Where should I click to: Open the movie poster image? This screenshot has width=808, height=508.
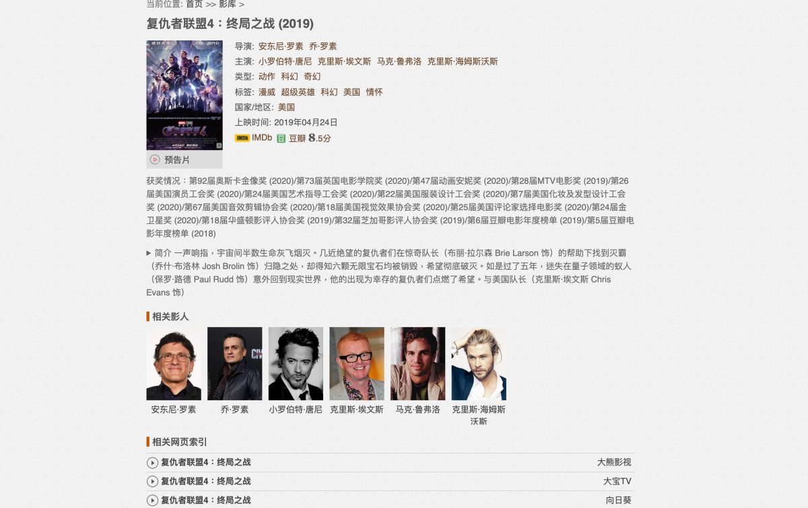[x=184, y=95]
